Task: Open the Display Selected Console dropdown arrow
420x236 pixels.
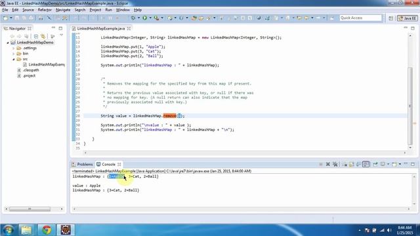Action: point(388,165)
